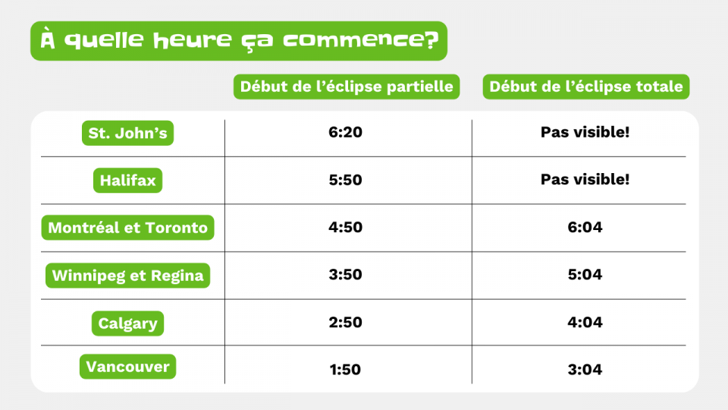Viewport: 728px width, 410px height.
Task: Choose the "Winnipeg et Regina" label
Action: 127,275
